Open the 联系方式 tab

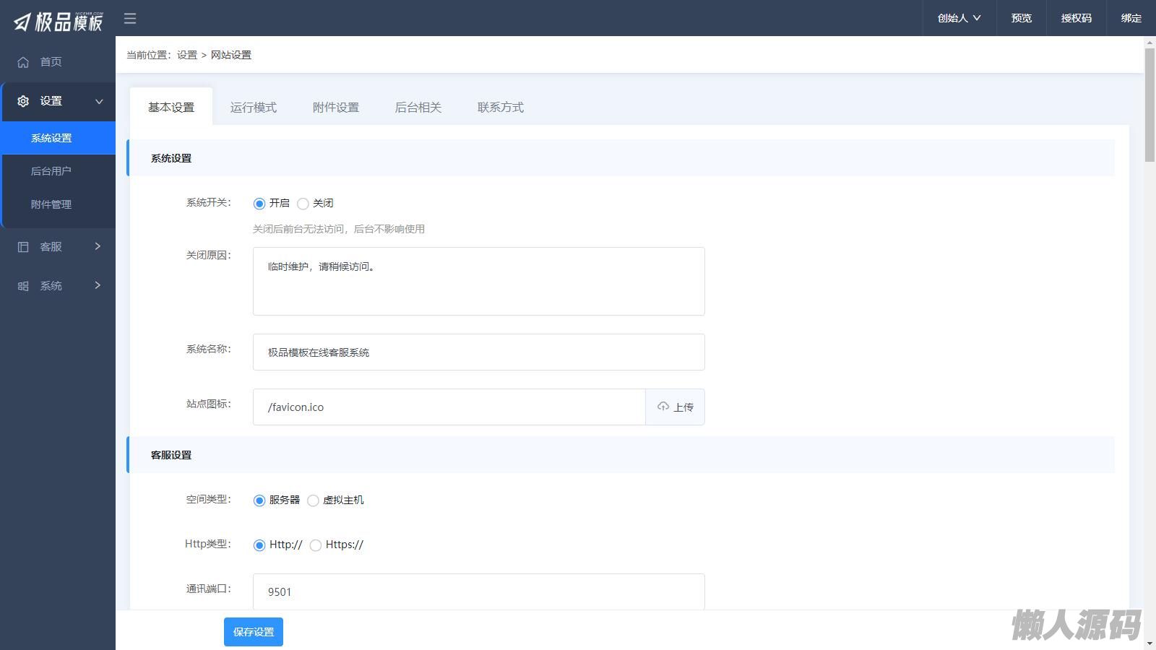coord(500,107)
